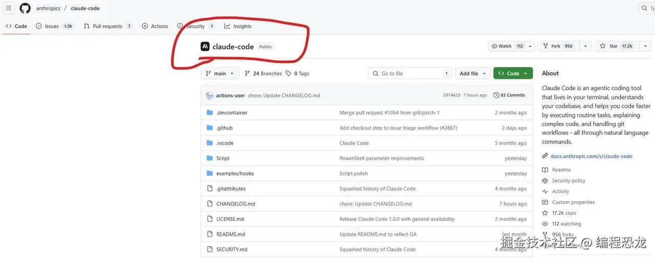
Task: Open the claude-code breadcrumb link
Action: pos(85,9)
